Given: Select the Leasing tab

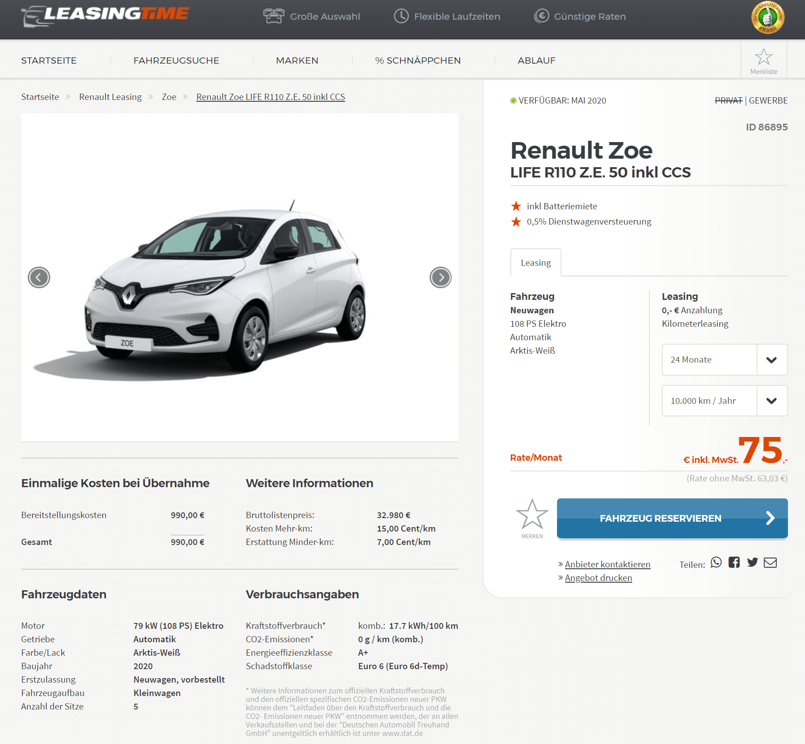Looking at the screenshot, I should (536, 263).
